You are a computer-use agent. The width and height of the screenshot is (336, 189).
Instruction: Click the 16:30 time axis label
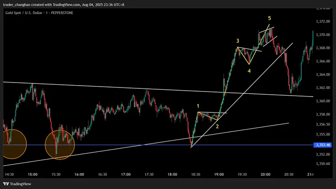(x=103, y=174)
